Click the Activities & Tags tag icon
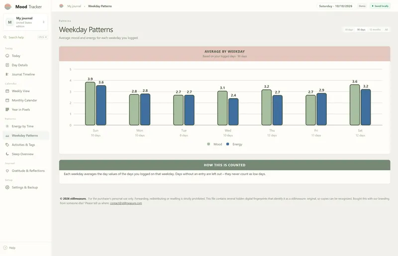The image size is (398, 256). (7, 145)
